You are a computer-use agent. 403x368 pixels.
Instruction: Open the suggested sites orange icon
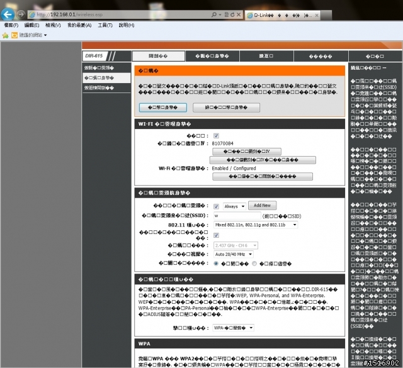14,35
